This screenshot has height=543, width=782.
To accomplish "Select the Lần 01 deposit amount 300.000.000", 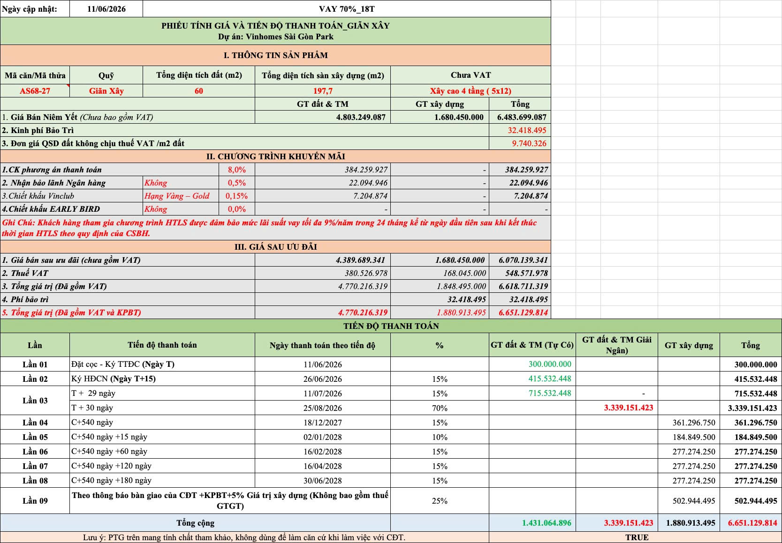I will click(532, 364).
